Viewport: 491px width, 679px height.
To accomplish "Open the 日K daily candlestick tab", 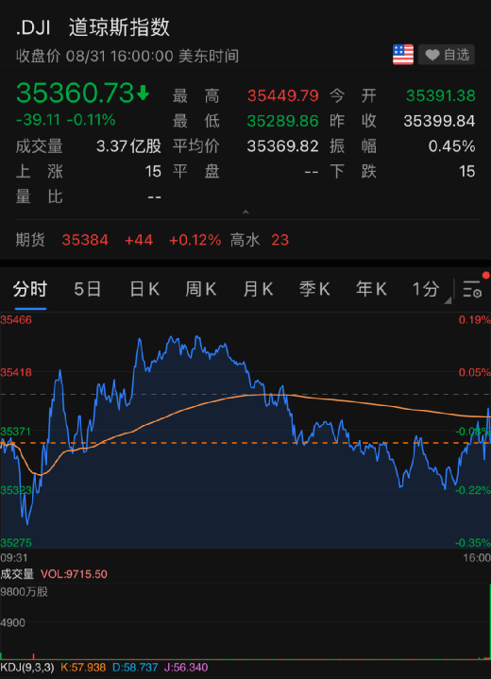I will coord(144,289).
